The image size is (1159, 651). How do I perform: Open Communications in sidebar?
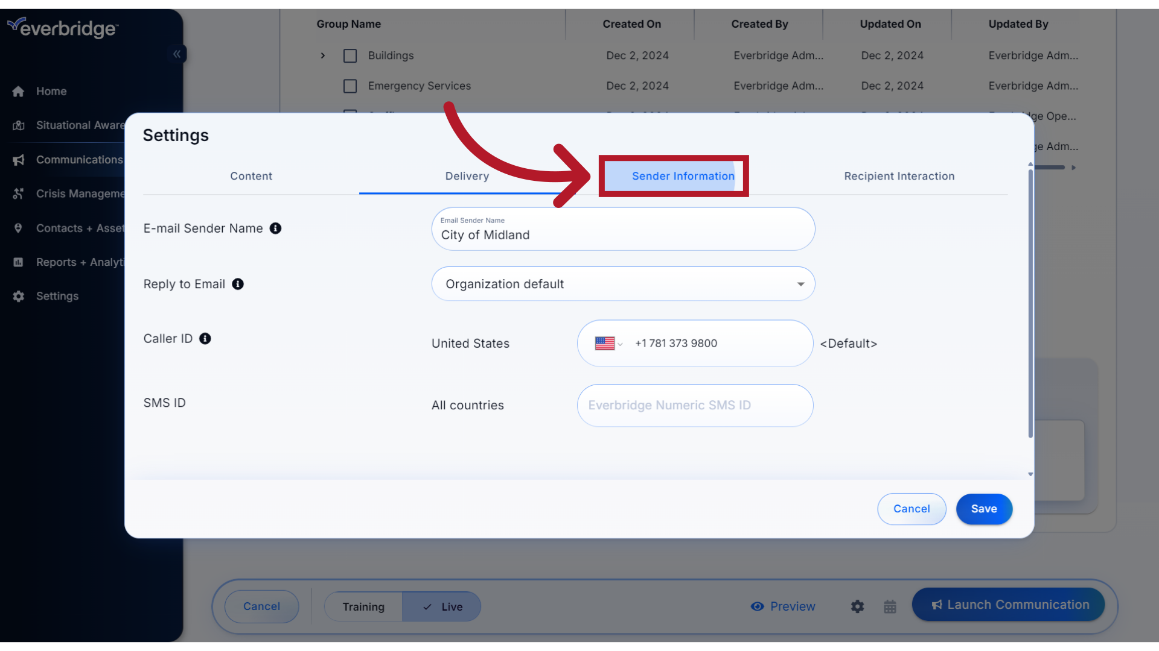coord(80,160)
